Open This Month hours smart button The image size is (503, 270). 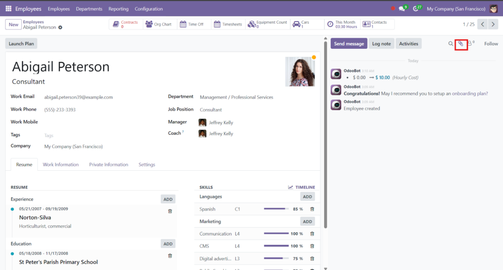click(342, 25)
